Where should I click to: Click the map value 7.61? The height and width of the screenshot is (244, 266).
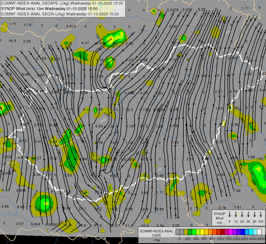tap(238, 207)
